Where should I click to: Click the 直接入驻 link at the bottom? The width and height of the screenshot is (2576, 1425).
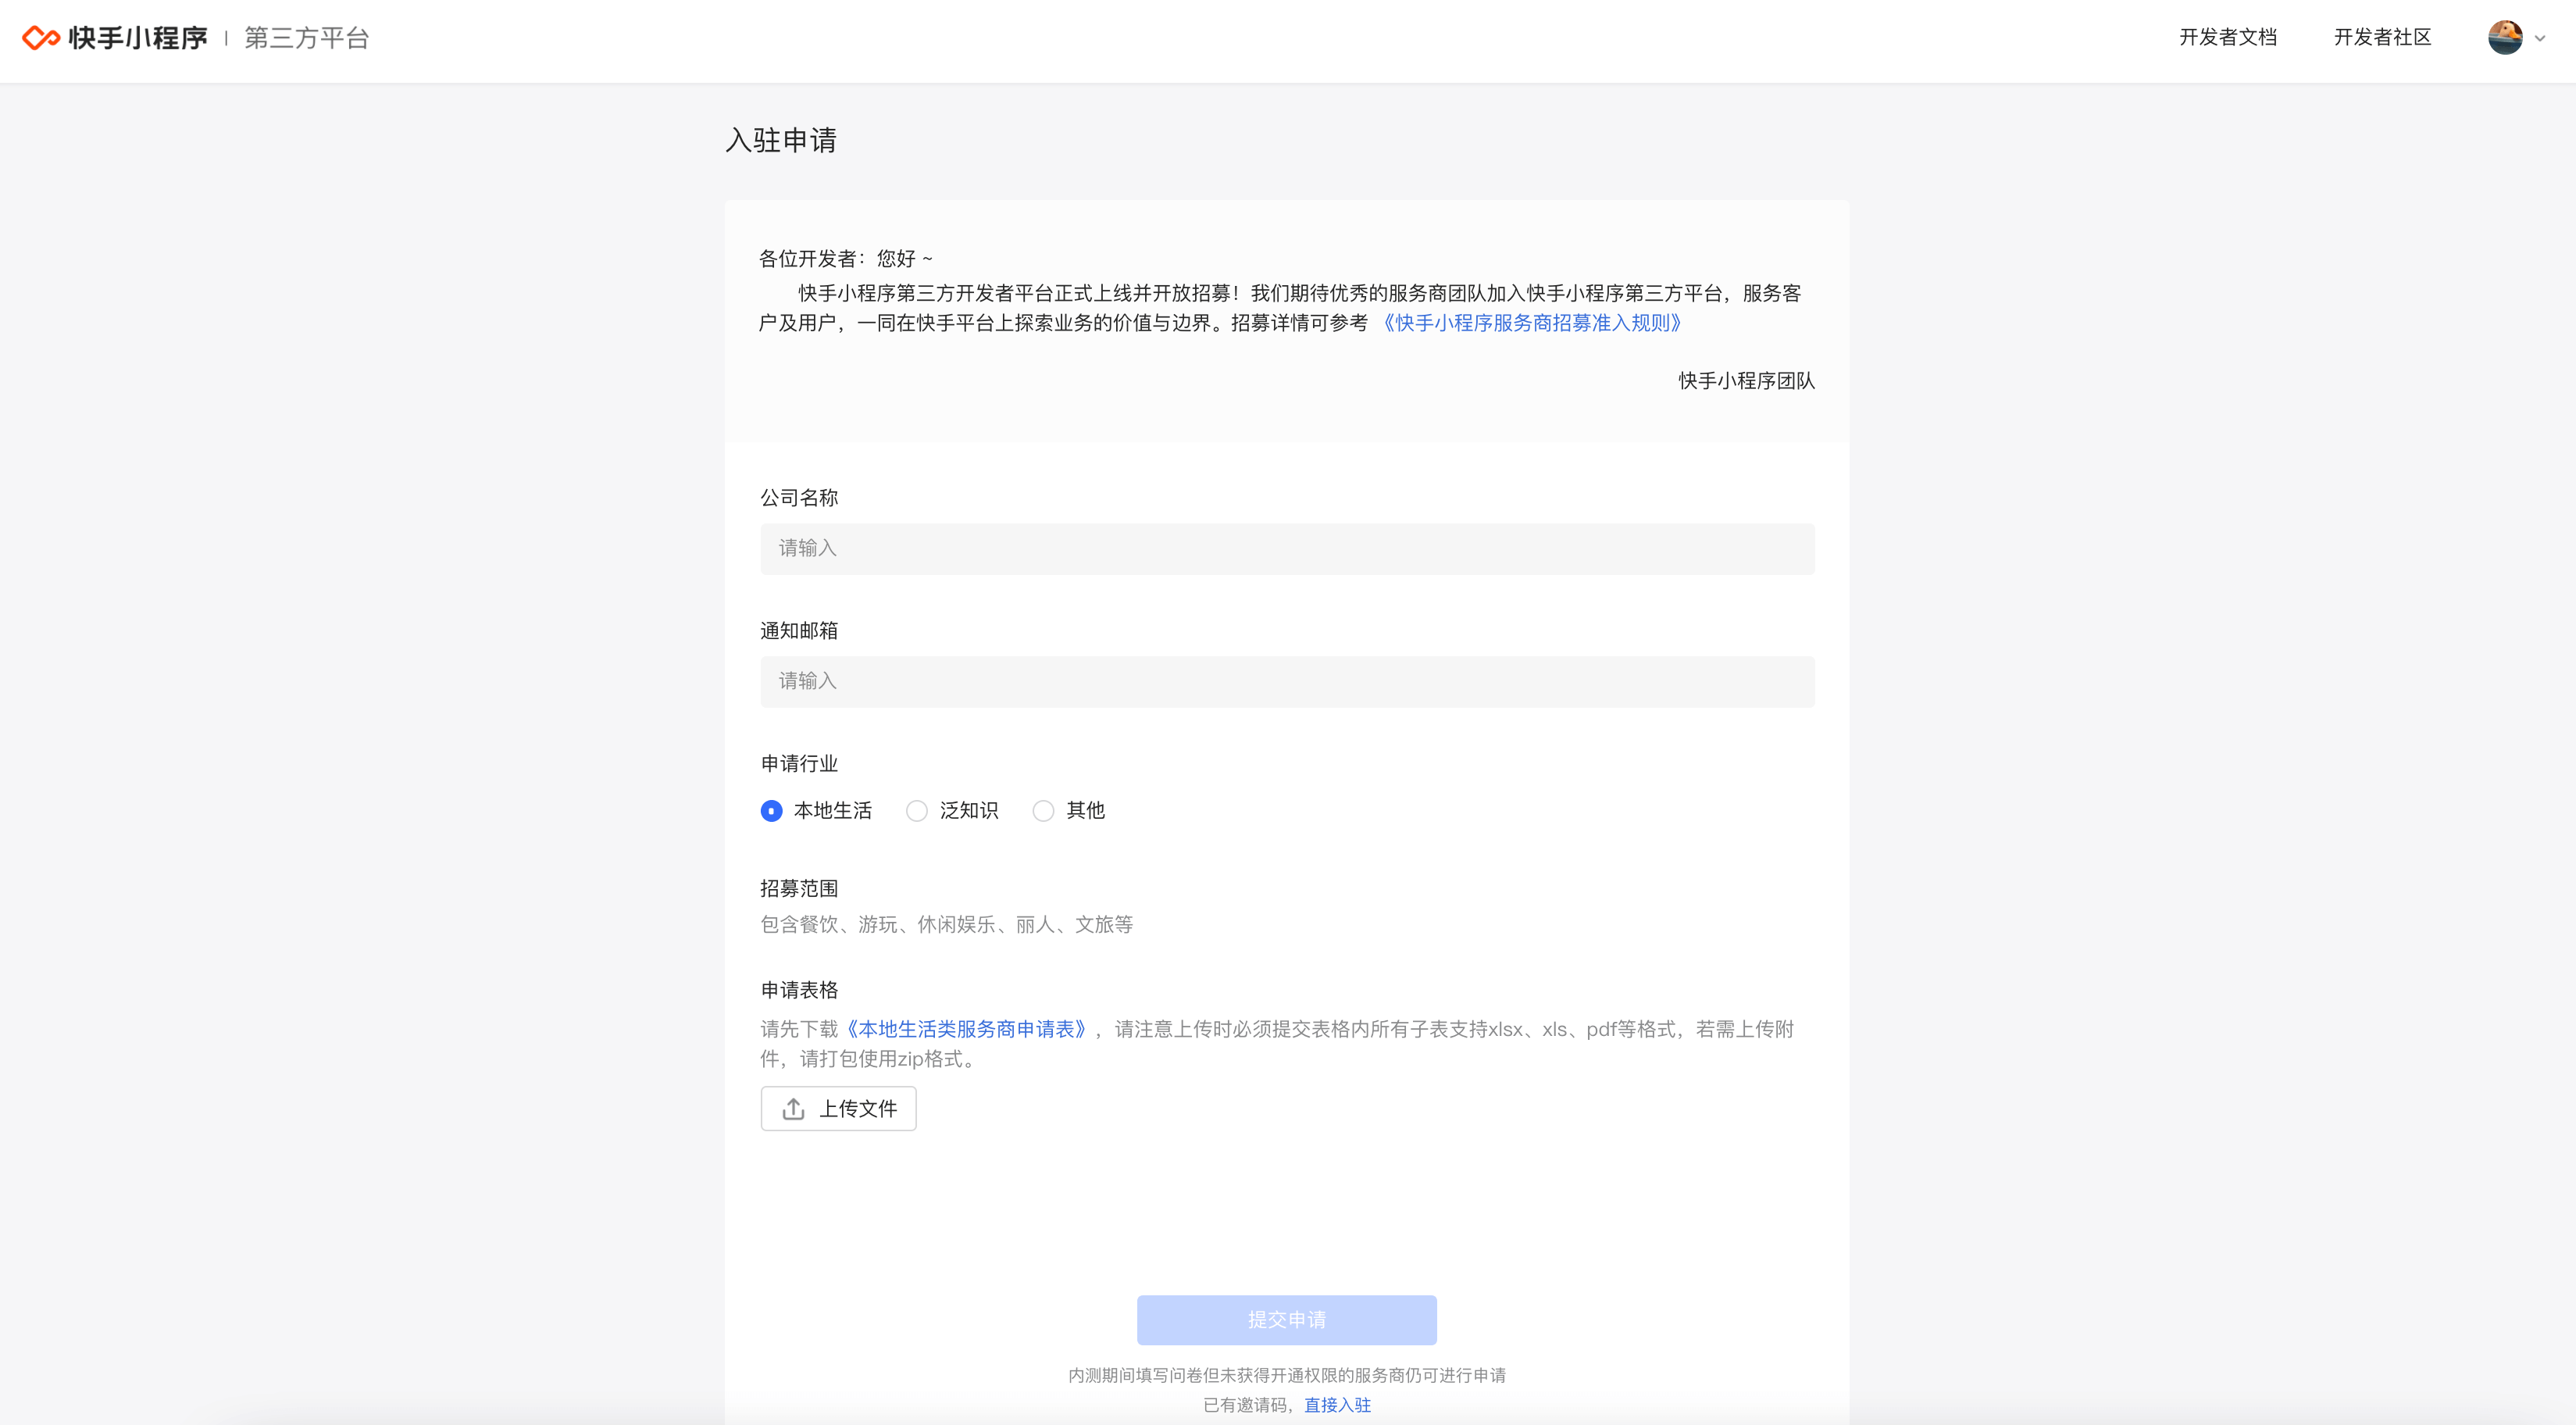(1337, 1405)
